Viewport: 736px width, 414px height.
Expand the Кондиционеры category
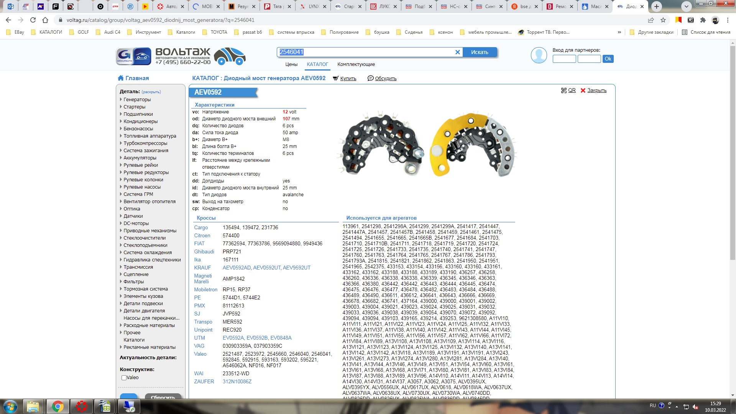[140, 122]
